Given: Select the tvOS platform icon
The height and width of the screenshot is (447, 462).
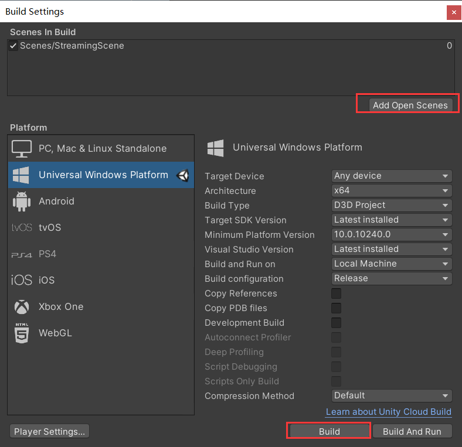Looking at the screenshot, I should [22, 228].
